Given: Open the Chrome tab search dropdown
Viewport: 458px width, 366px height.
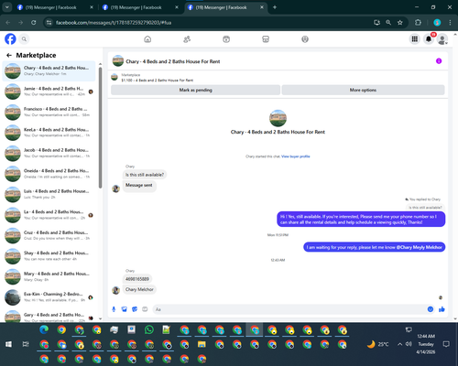Looking at the screenshot, I should pos(7,7).
